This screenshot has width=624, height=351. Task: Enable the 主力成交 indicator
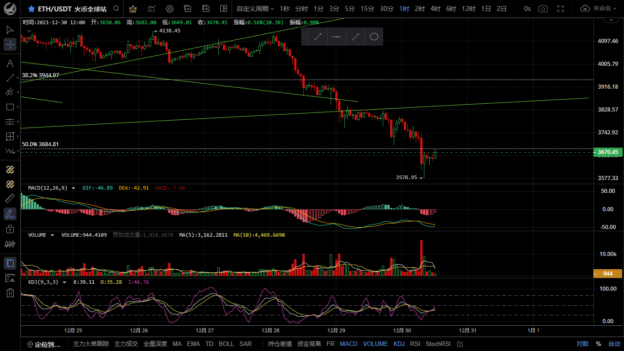click(x=126, y=344)
